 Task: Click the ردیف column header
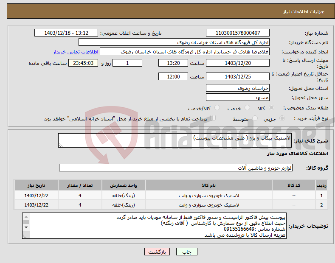321,185
